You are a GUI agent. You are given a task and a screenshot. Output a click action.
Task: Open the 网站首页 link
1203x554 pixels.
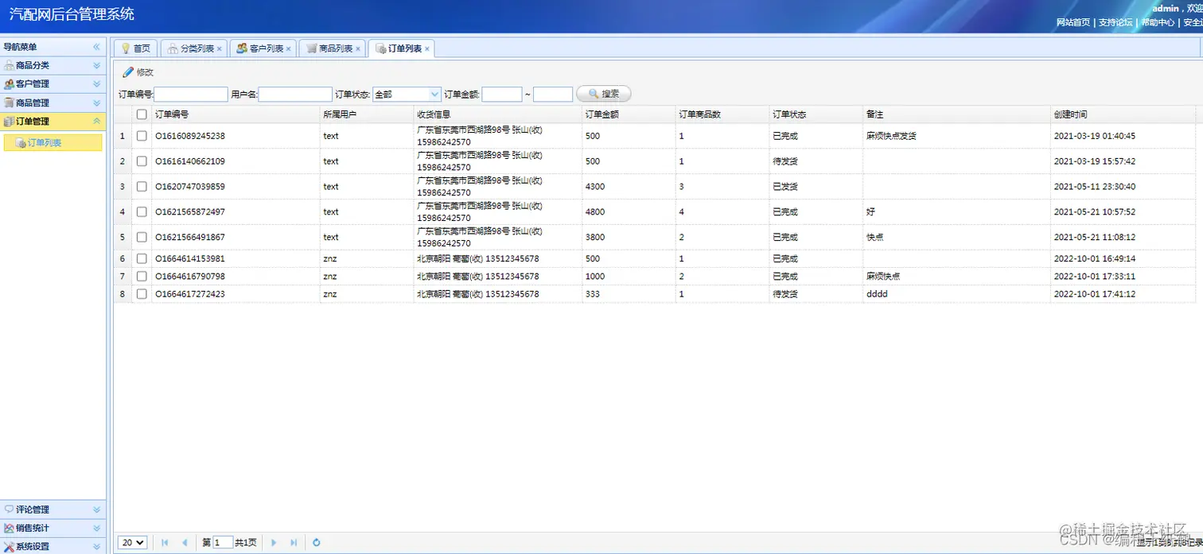click(1073, 22)
